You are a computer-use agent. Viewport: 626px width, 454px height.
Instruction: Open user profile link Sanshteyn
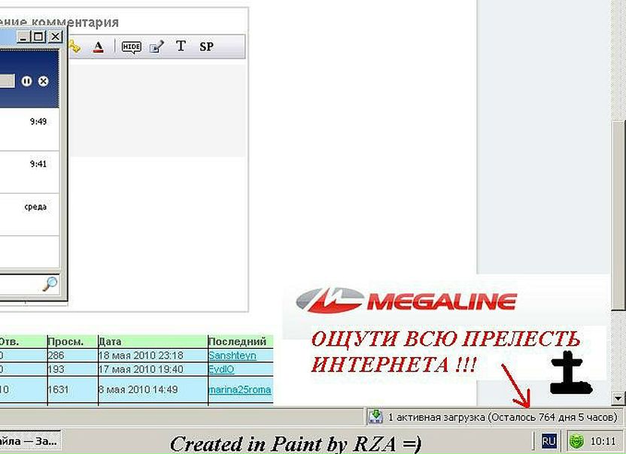(x=232, y=355)
